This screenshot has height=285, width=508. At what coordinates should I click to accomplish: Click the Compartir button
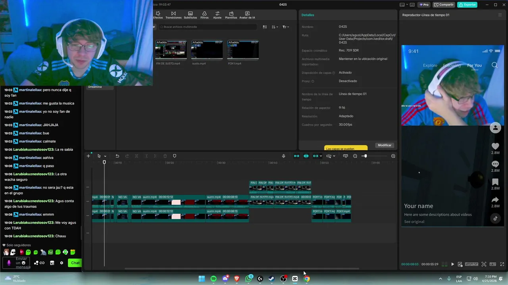click(x=444, y=5)
